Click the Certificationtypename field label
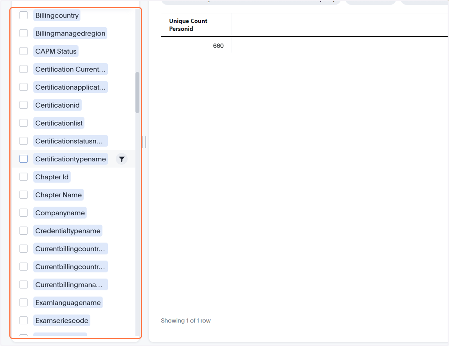449x346 pixels. click(71, 159)
